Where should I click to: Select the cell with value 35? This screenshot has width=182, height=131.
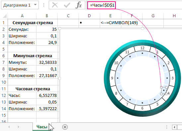[47, 29]
